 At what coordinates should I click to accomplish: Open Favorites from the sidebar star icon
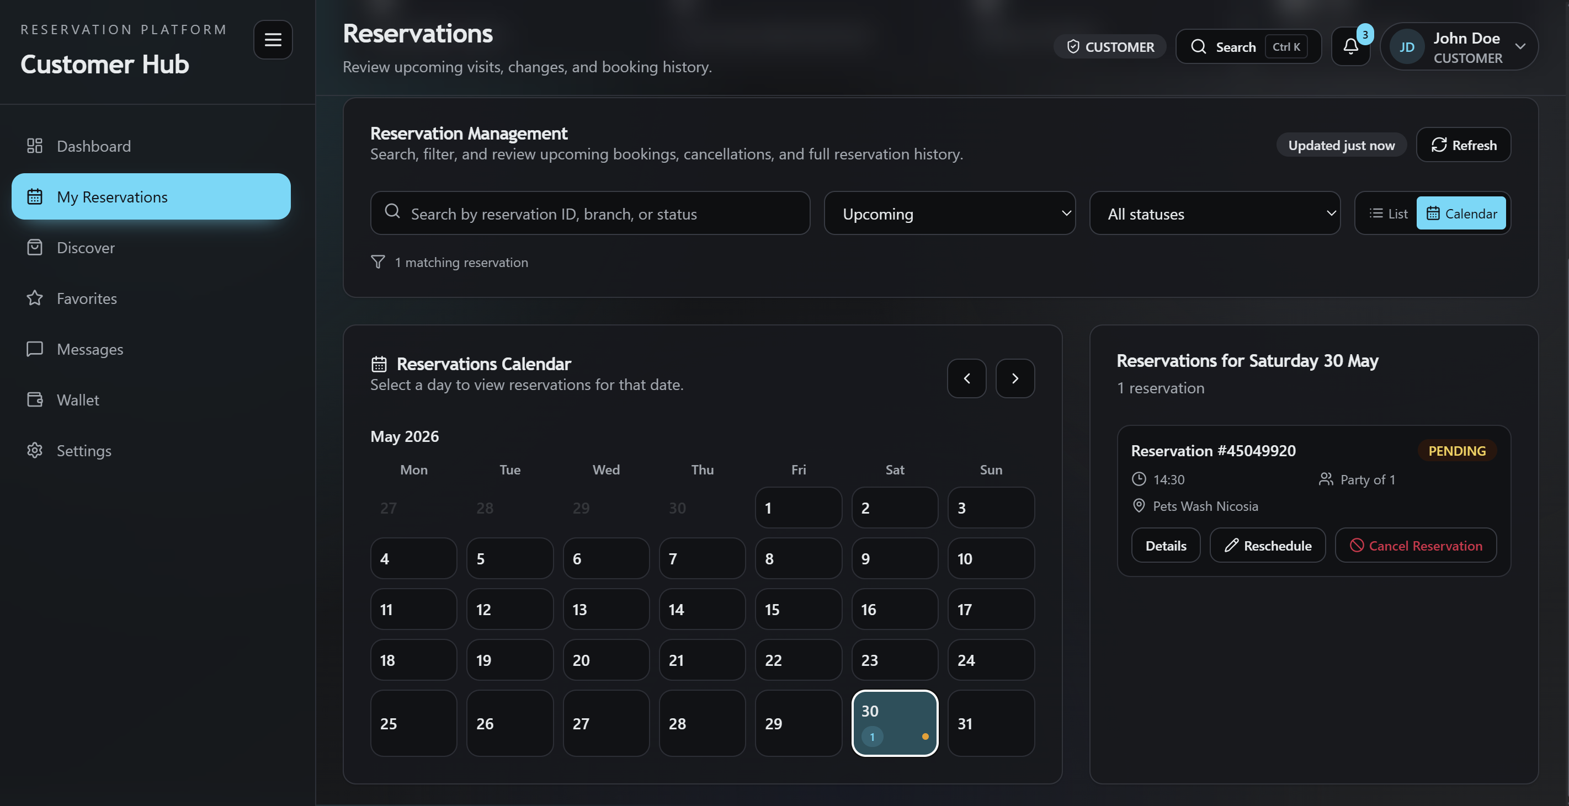35,298
